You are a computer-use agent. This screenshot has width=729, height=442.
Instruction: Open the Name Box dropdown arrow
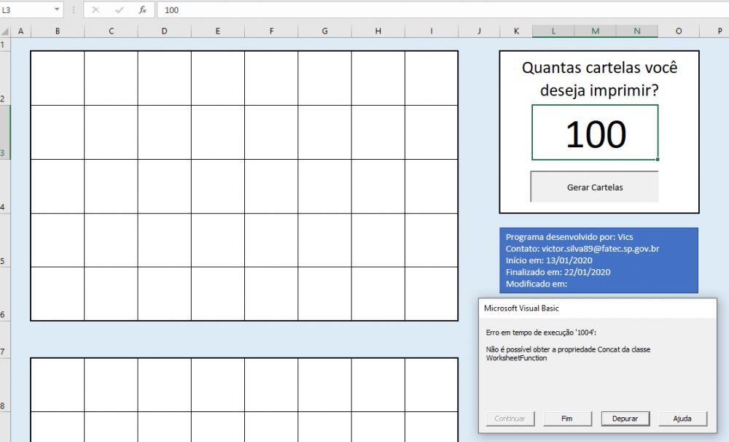click(58, 10)
